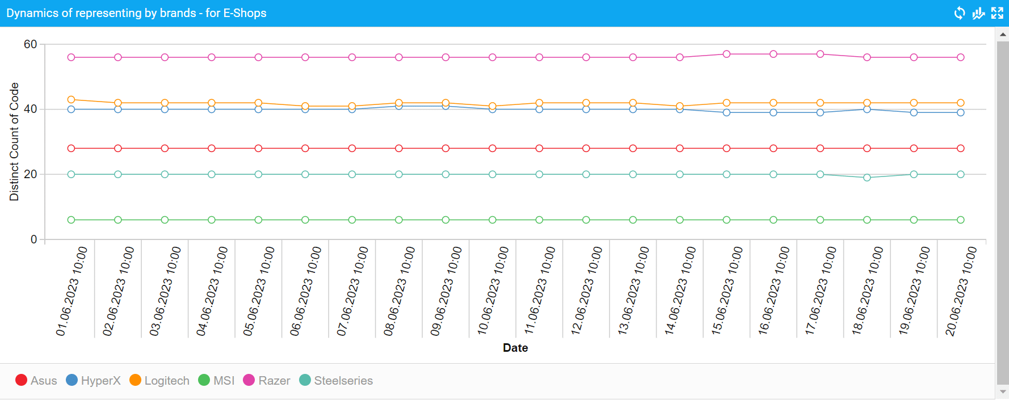Toggle Razer legend entry
This screenshot has height=400, width=1009.
point(267,381)
